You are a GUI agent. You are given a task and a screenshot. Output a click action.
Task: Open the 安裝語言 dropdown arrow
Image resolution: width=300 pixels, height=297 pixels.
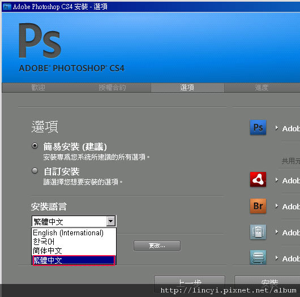(x=111, y=221)
